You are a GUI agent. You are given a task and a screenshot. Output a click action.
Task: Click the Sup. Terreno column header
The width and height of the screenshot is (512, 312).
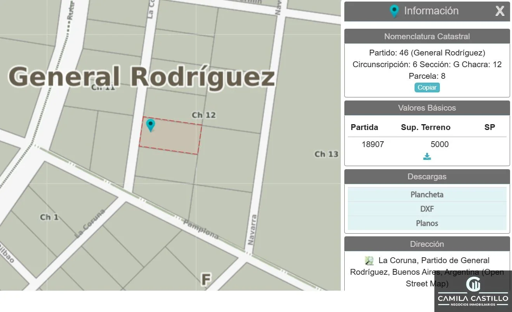(426, 127)
